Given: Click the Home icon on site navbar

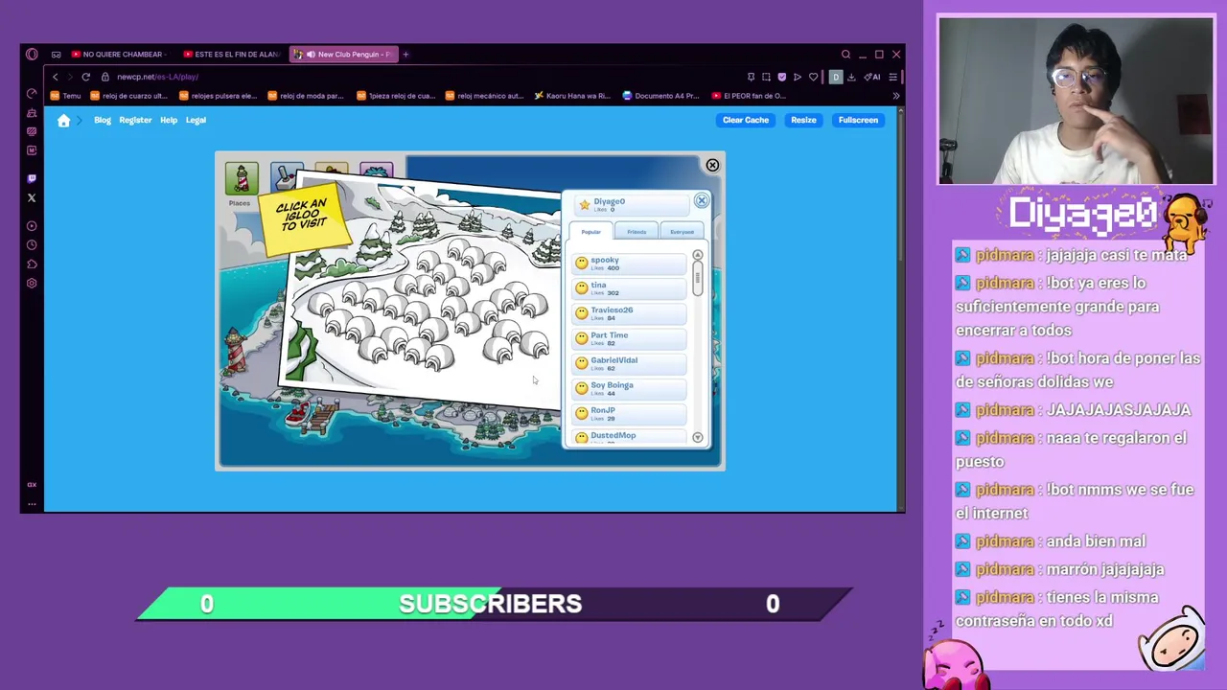Looking at the screenshot, I should tap(63, 121).
